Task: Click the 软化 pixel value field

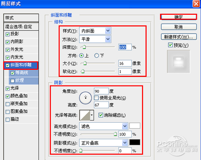Action: pyautogui.click(x=125, y=71)
